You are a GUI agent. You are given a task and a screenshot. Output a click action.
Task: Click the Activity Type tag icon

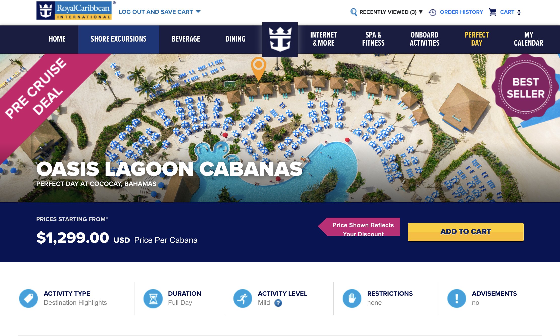pyautogui.click(x=28, y=298)
